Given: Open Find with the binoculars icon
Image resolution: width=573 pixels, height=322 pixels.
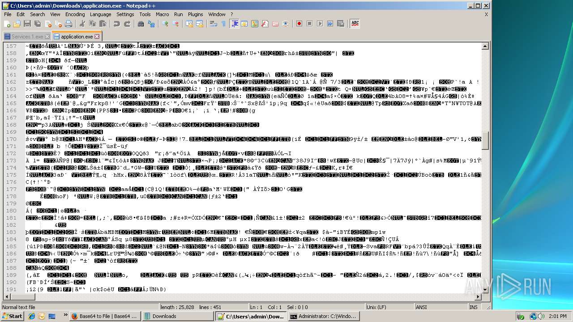Looking at the screenshot, I should [x=141, y=24].
